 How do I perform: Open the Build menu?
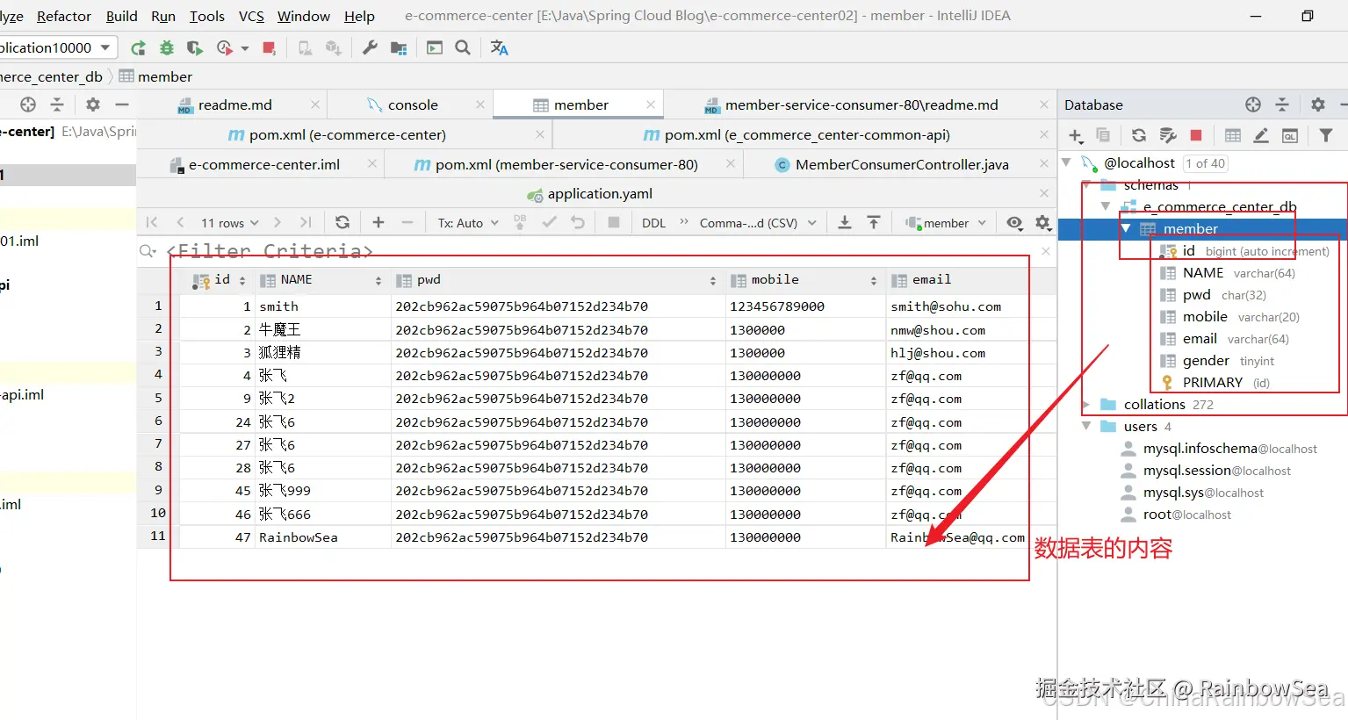pos(121,16)
